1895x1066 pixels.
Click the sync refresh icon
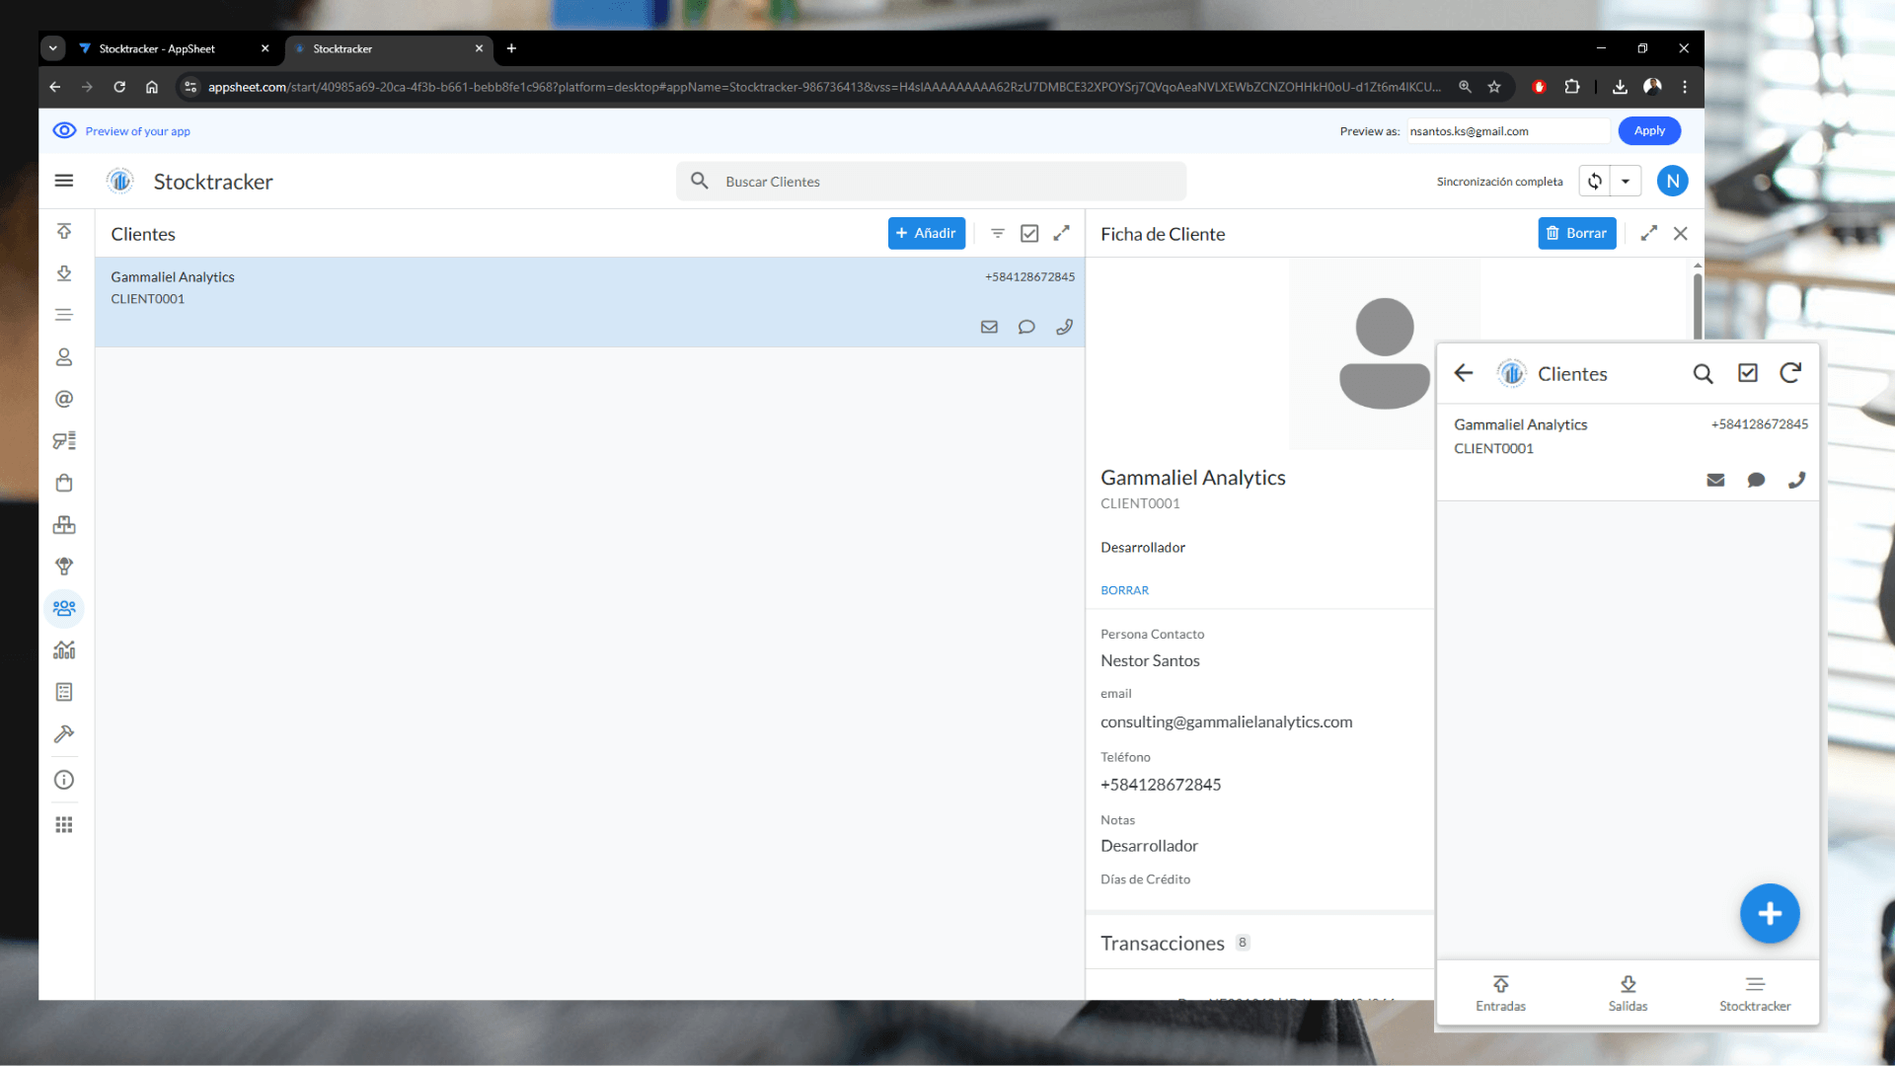[x=1595, y=182]
